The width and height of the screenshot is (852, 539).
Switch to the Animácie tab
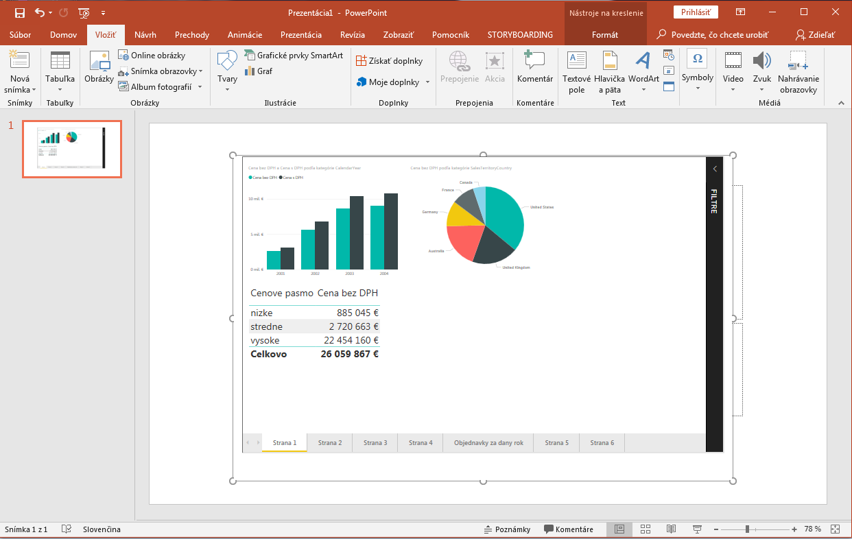click(245, 35)
